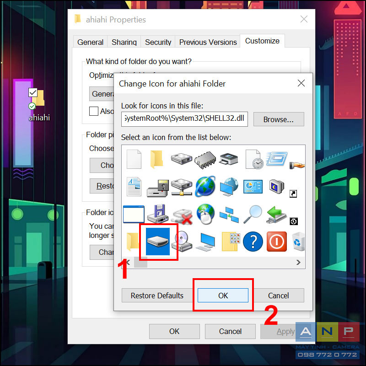
Task: Select the globe with mouse icon
Action: pos(205,214)
